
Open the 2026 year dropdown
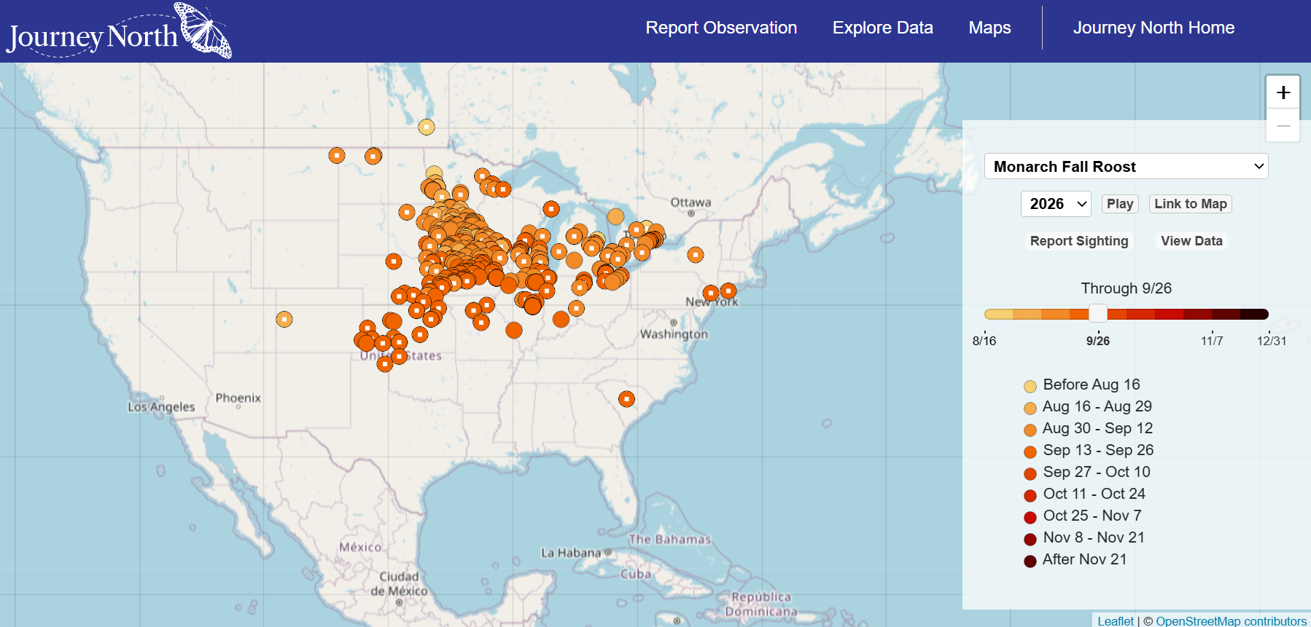(1056, 204)
